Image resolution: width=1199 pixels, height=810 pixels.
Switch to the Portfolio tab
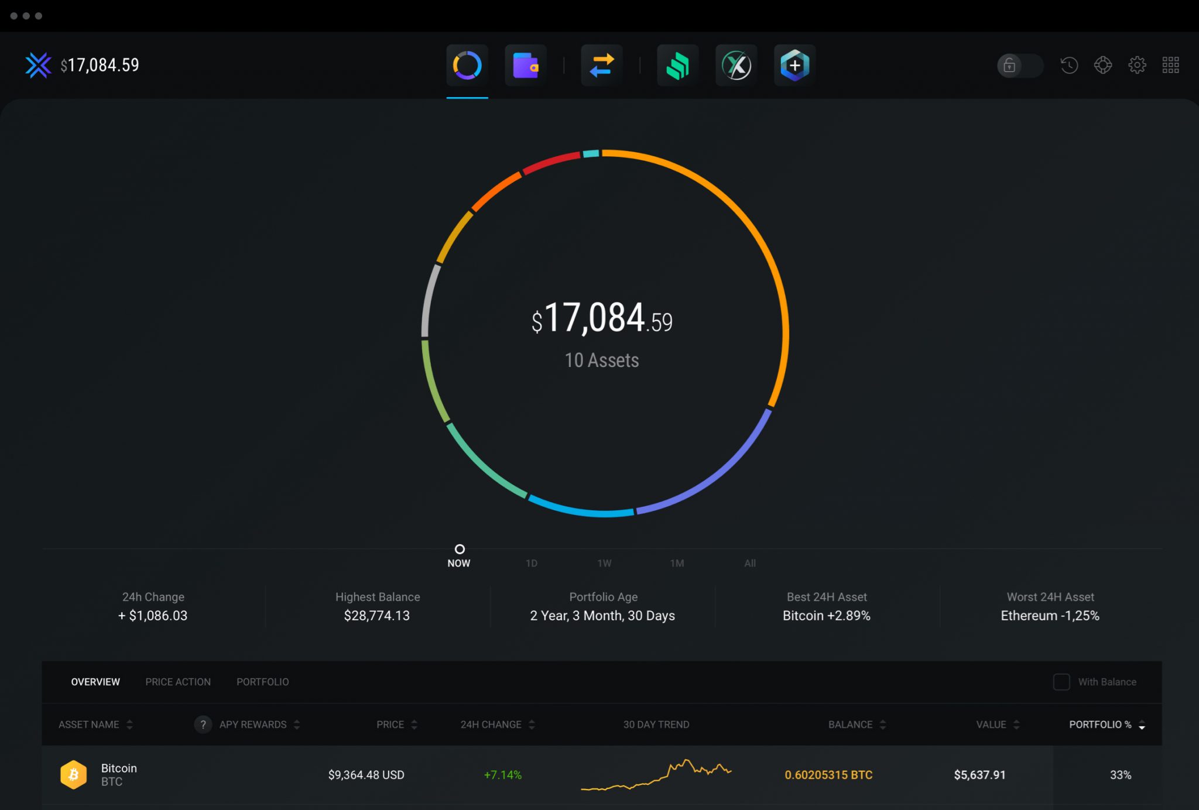click(262, 682)
